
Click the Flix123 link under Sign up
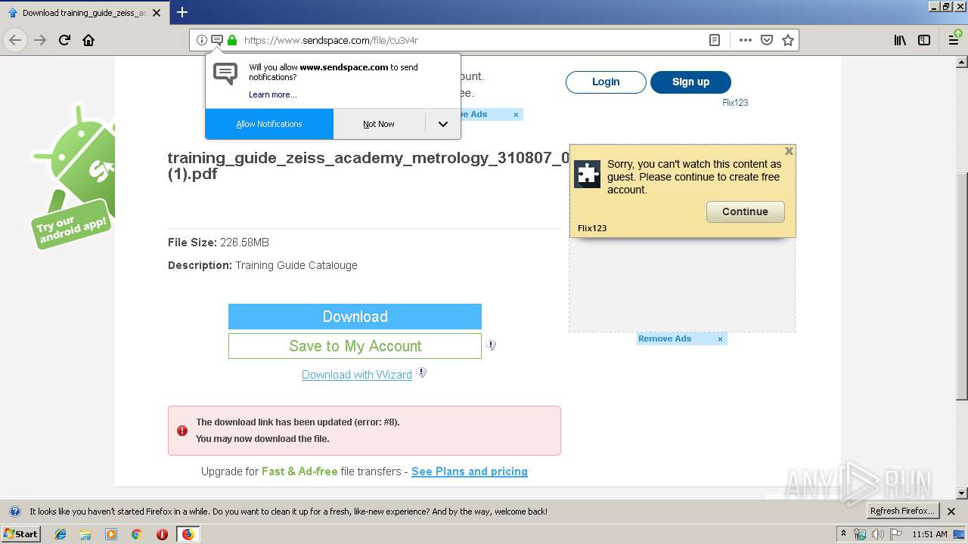[735, 103]
